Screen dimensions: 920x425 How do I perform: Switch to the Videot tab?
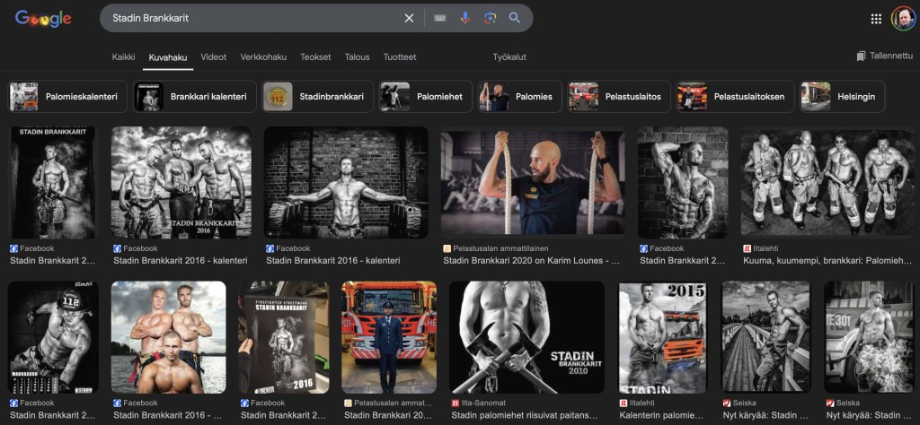214,57
